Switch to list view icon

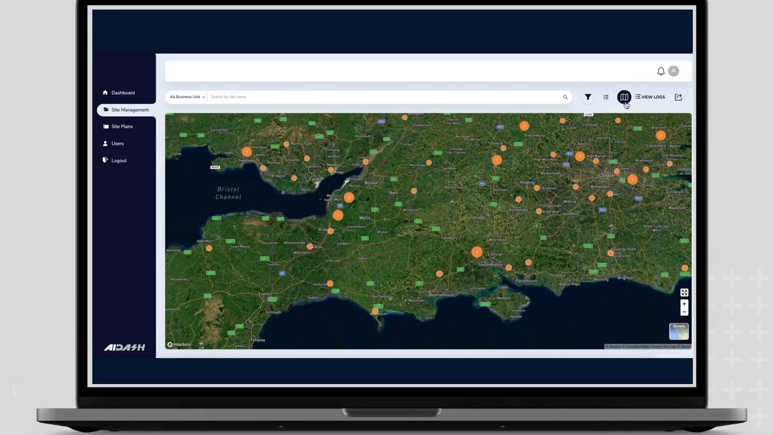point(606,97)
